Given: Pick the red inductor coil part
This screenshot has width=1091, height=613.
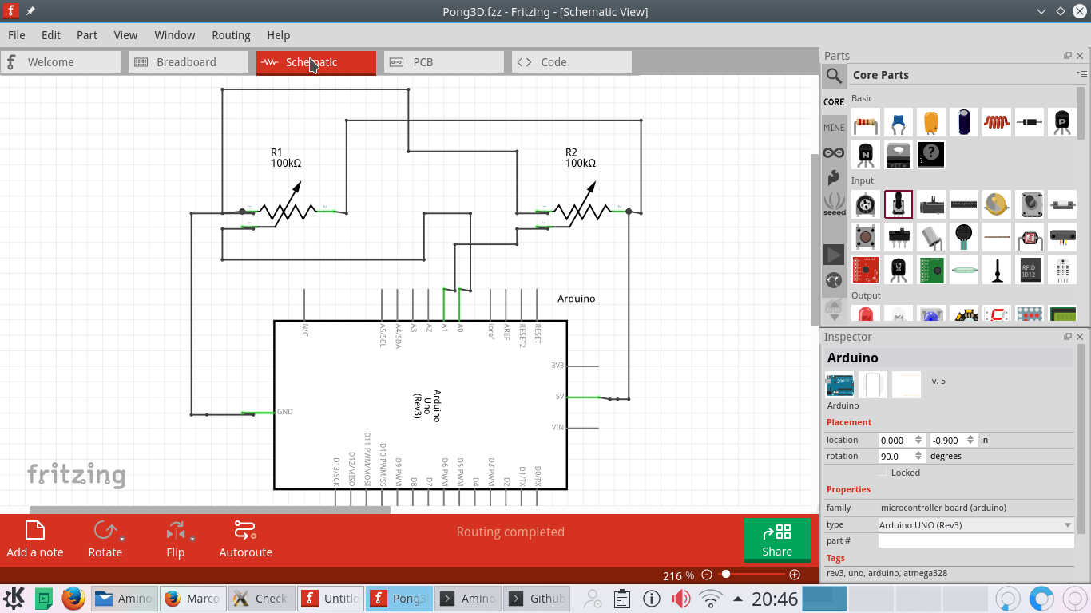Looking at the screenshot, I should 997,122.
